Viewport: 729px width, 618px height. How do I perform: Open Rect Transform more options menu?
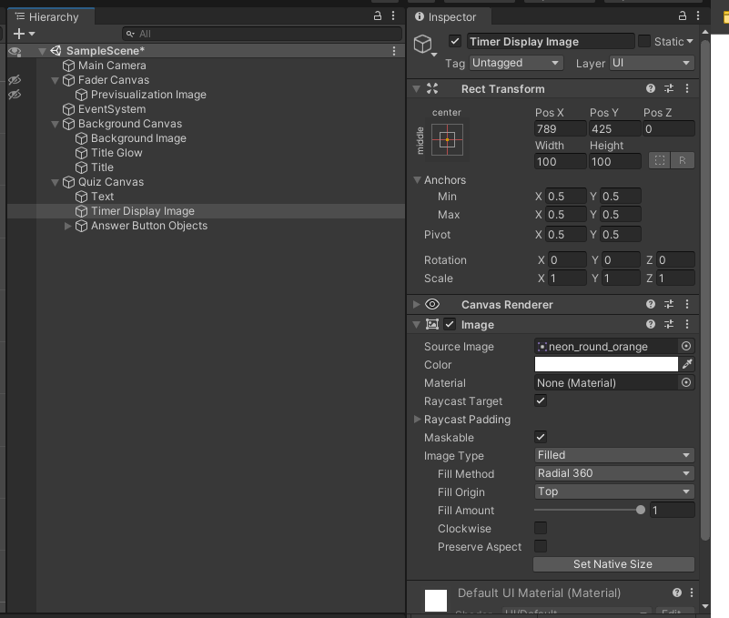[687, 89]
